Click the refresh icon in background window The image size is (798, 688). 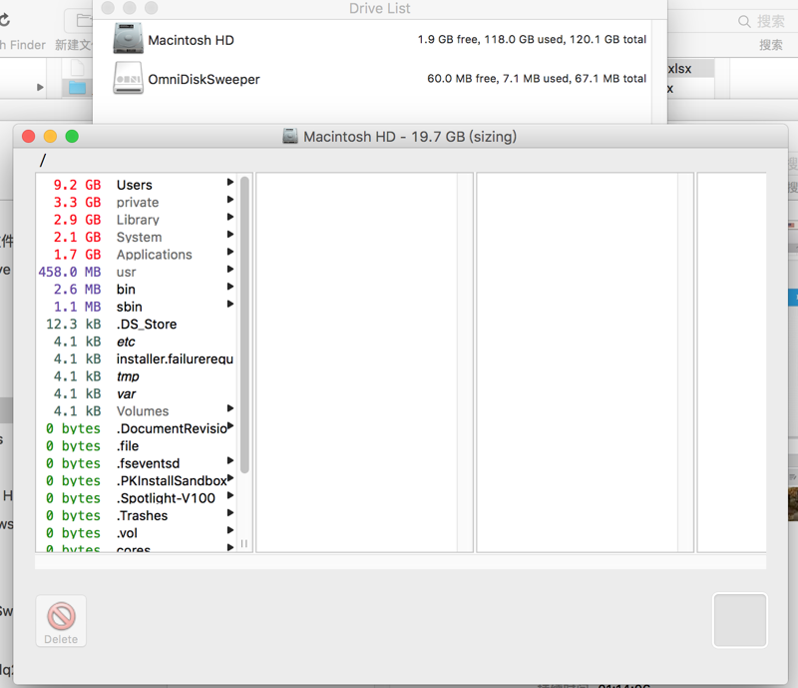click(5, 20)
